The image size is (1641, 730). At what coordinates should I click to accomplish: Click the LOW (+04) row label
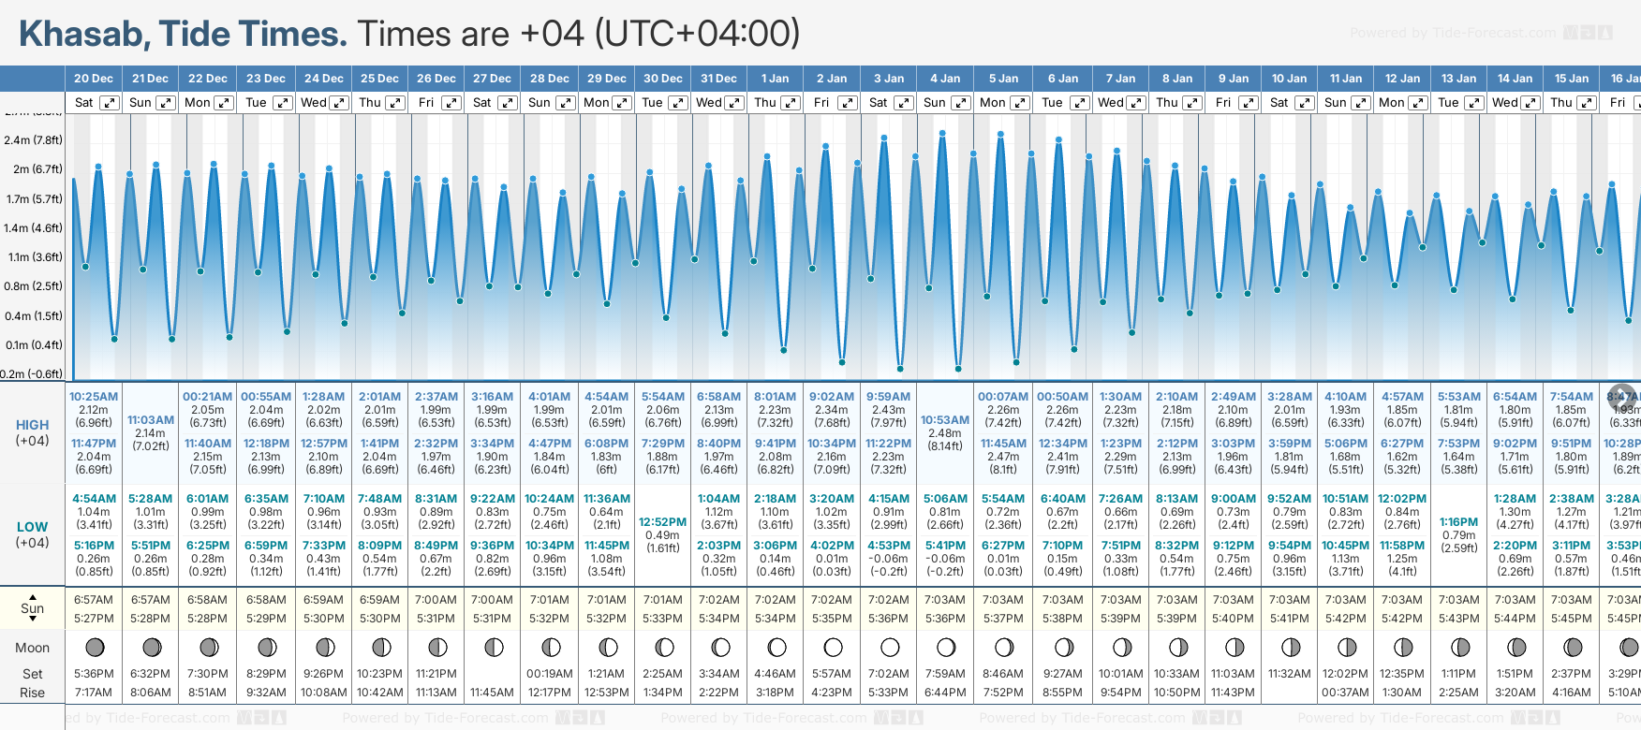tap(32, 534)
